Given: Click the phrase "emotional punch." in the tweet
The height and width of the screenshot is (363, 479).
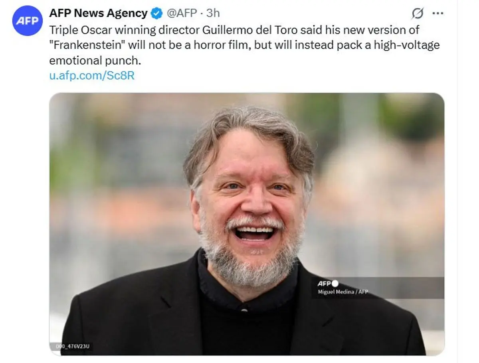Looking at the screenshot, I should point(95,61).
